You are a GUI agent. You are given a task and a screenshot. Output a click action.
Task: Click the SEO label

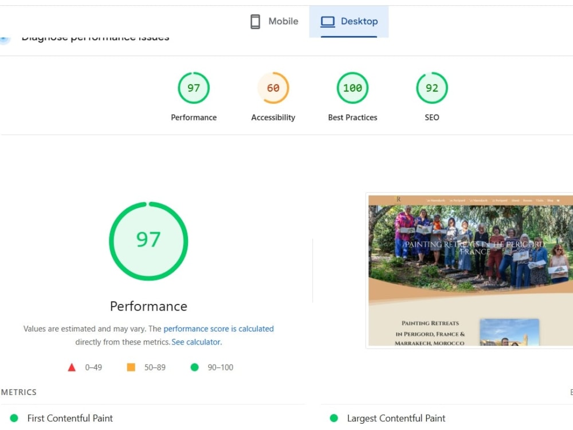pyautogui.click(x=431, y=118)
